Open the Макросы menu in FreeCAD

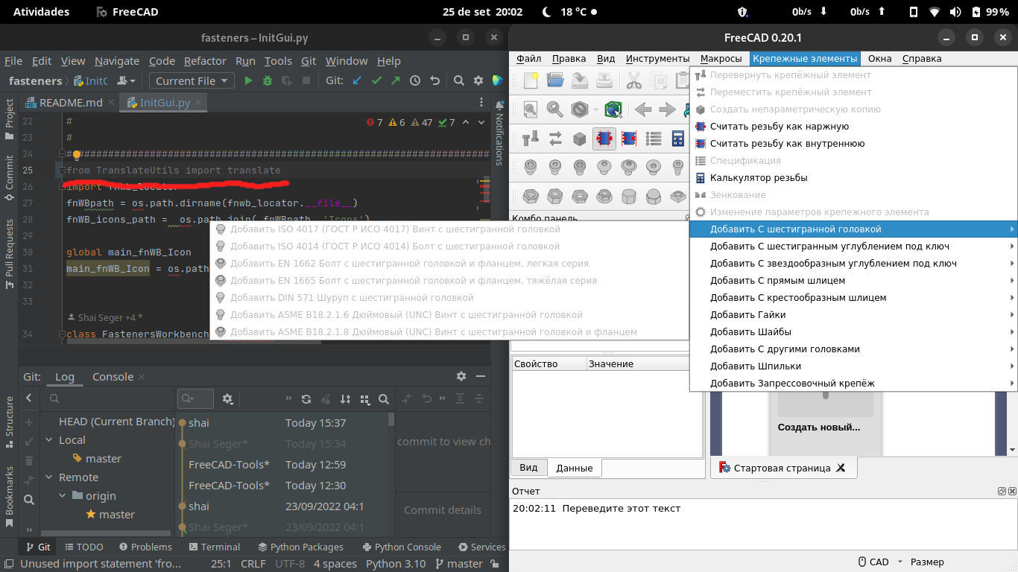coord(720,58)
